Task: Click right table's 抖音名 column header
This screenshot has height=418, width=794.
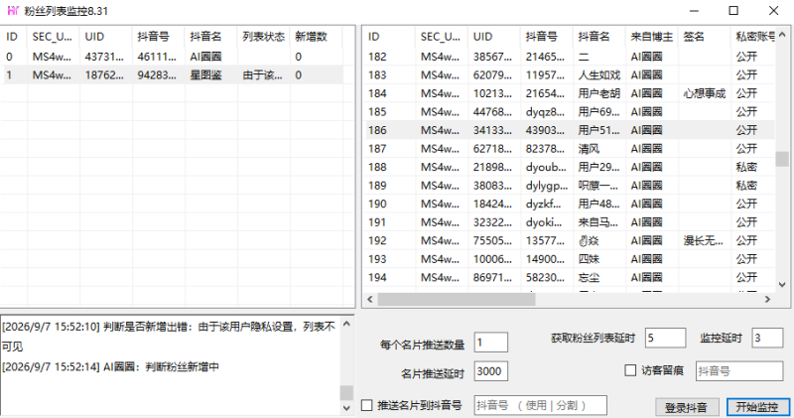Action: (x=599, y=37)
